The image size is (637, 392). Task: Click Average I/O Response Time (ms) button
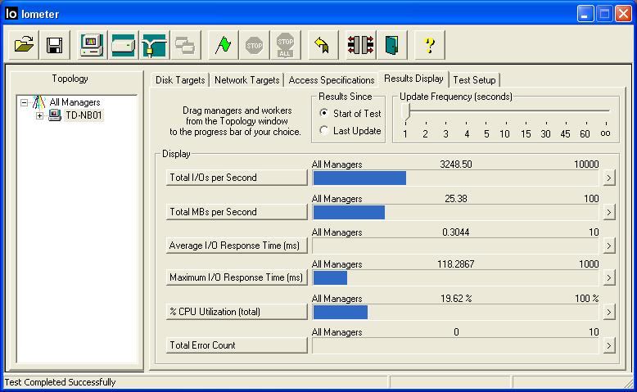(237, 246)
